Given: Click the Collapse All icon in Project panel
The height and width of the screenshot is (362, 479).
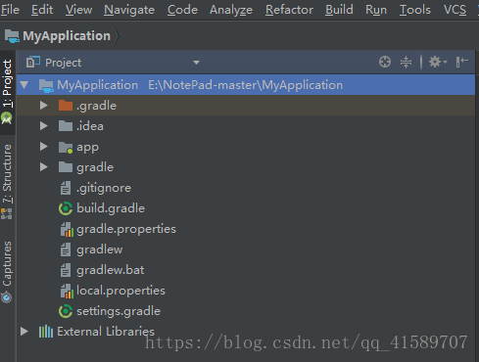Looking at the screenshot, I should click(406, 62).
